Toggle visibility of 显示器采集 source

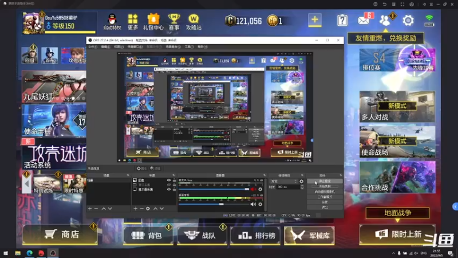point(169,189)
